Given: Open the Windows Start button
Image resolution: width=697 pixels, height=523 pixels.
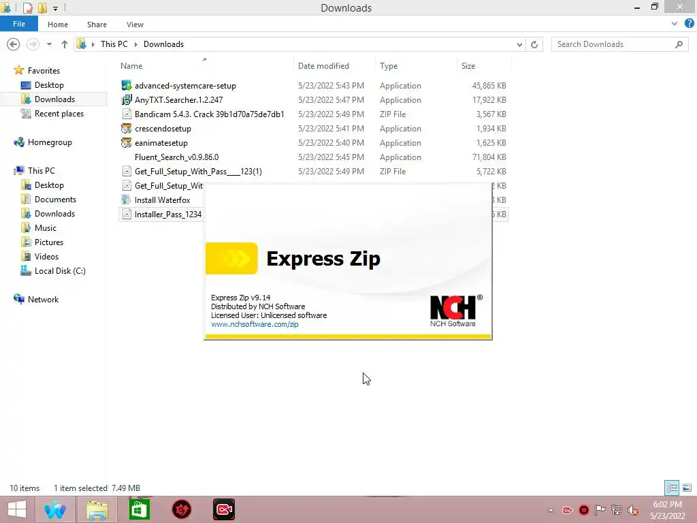Looking at the screenshot, I should [x=17, y=509].
